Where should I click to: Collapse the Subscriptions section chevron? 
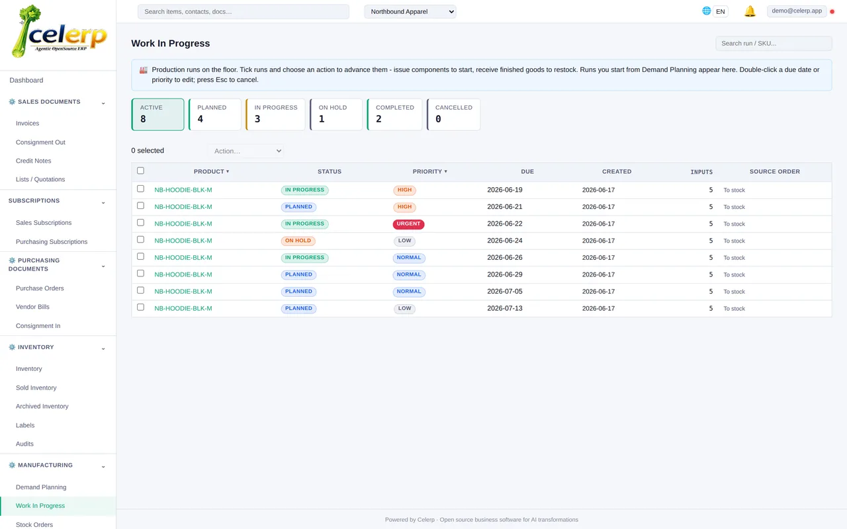tap(103, 202)
